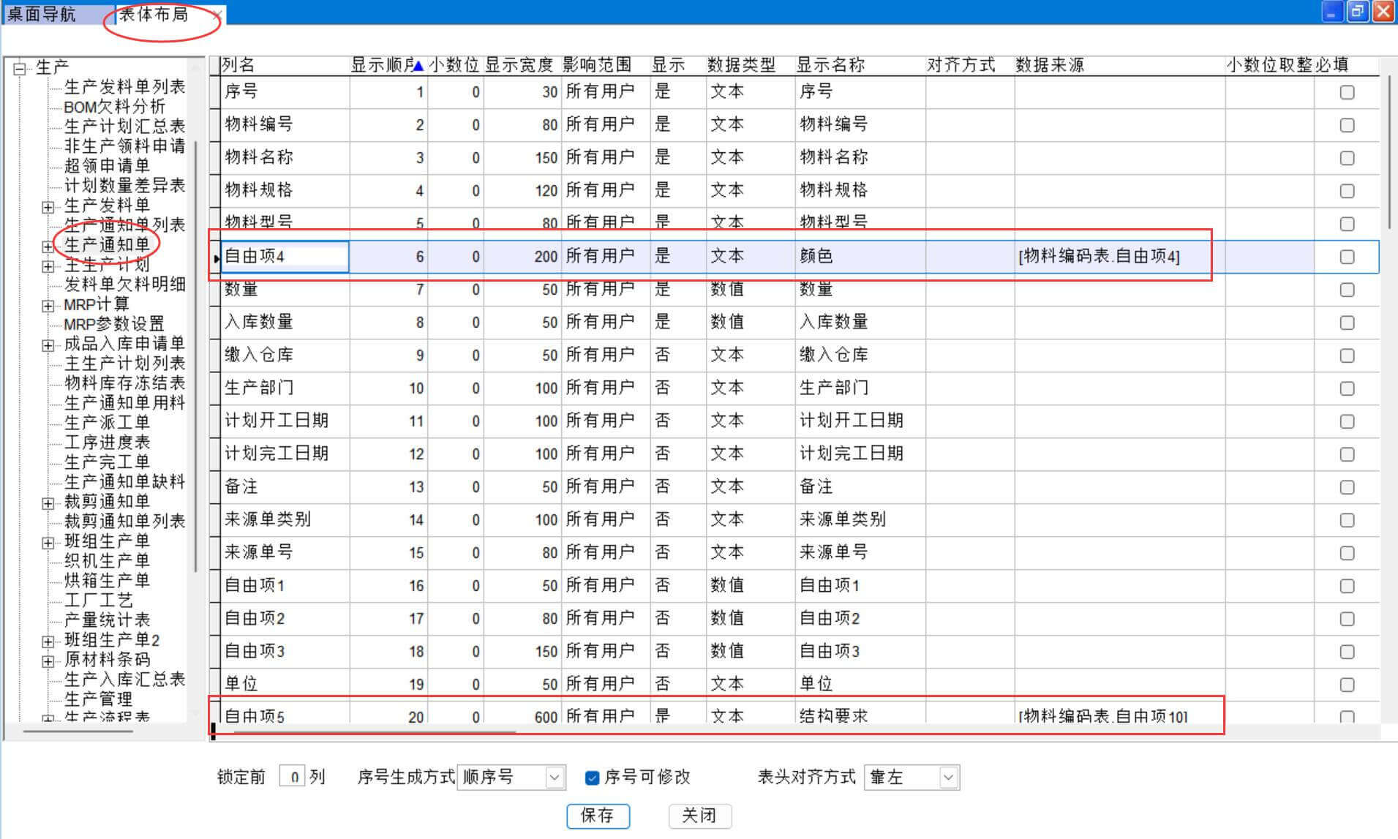Open the 表头对齐方式 dropdown
Viewport: 1398px width, 839px height.
[x=948, y=777]
